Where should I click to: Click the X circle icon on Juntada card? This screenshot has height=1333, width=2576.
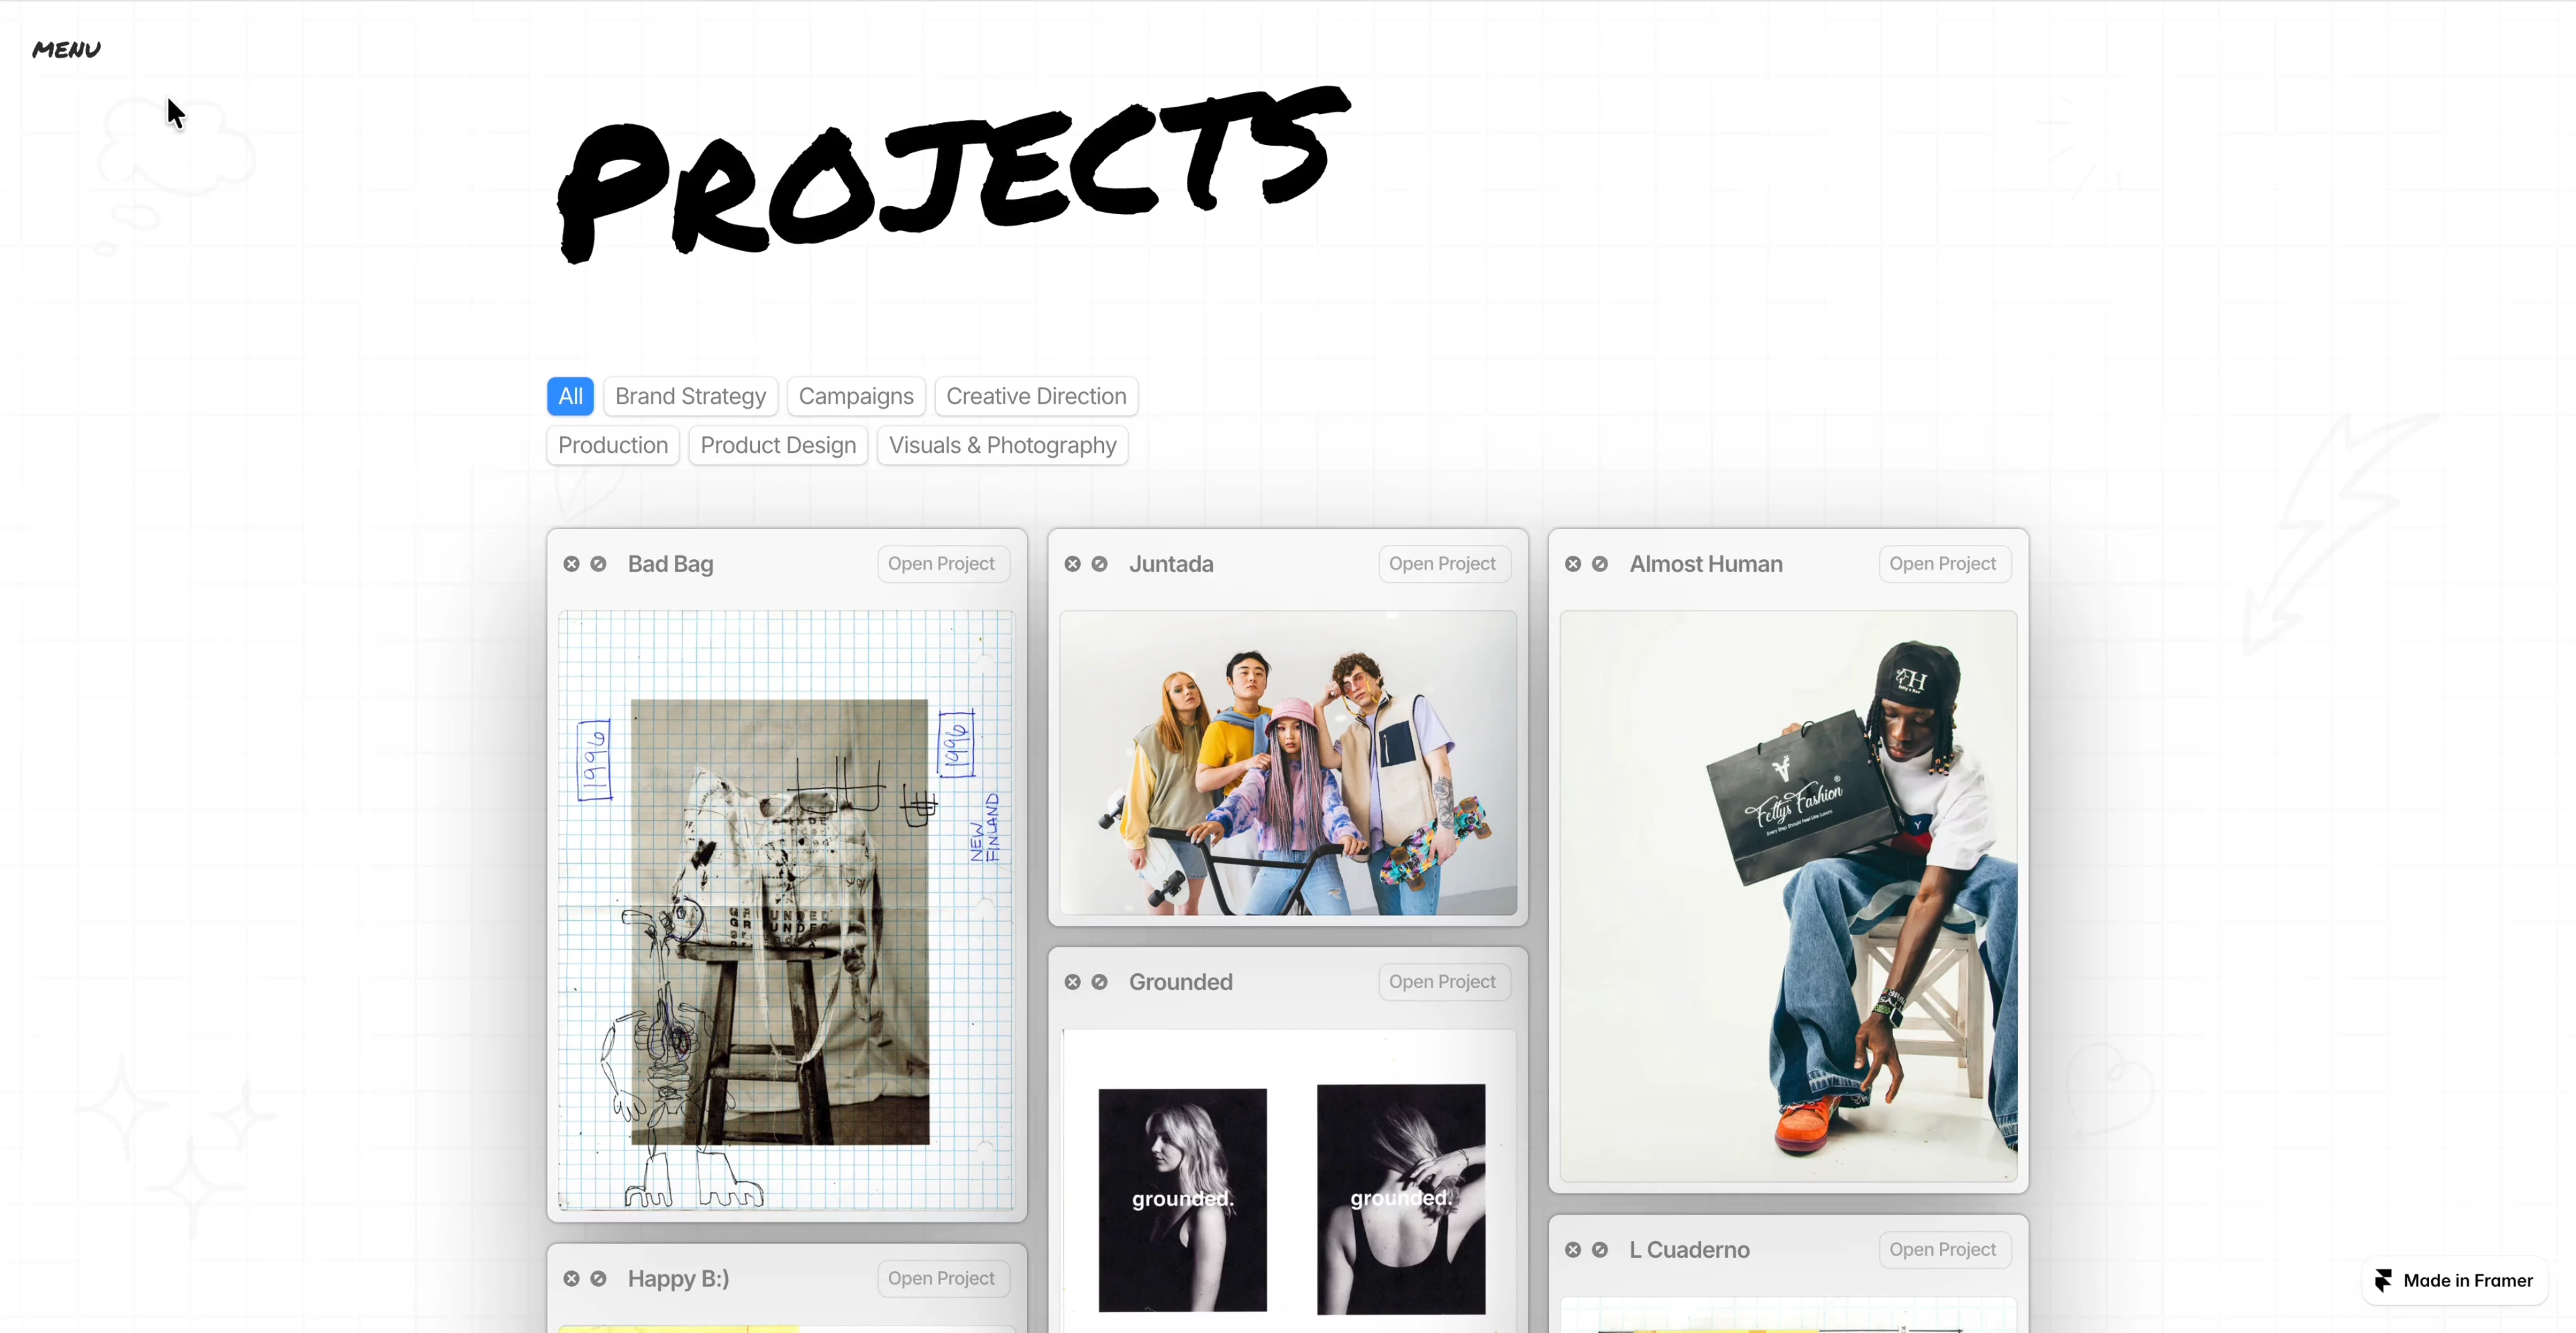(x=1072, y=564)
